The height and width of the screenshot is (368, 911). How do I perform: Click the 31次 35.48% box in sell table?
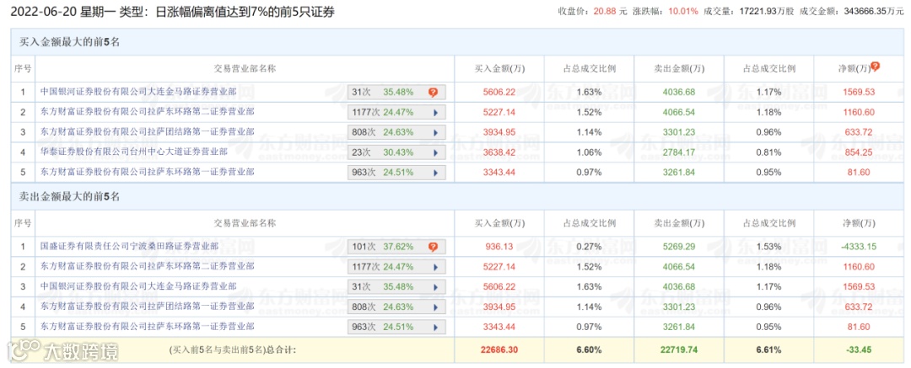click(x=396, y=287)
